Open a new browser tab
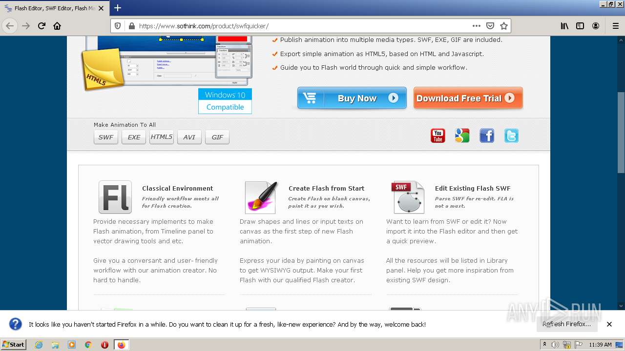The height and width of the screenshot is (351, 625). coord(118,8)
